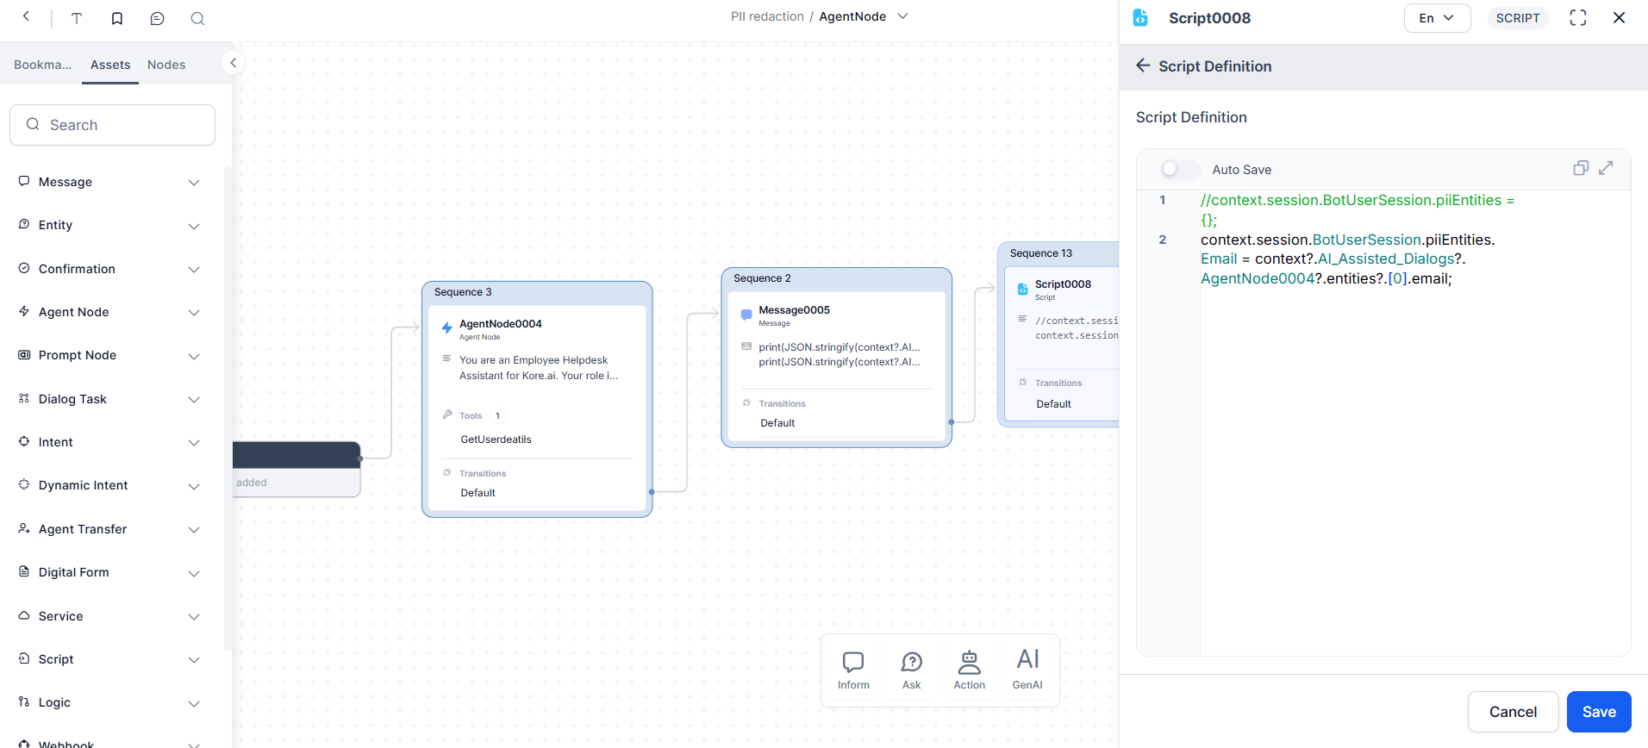Click the Service asset icon
1648x748 pixels.
(x=24, y=615)
